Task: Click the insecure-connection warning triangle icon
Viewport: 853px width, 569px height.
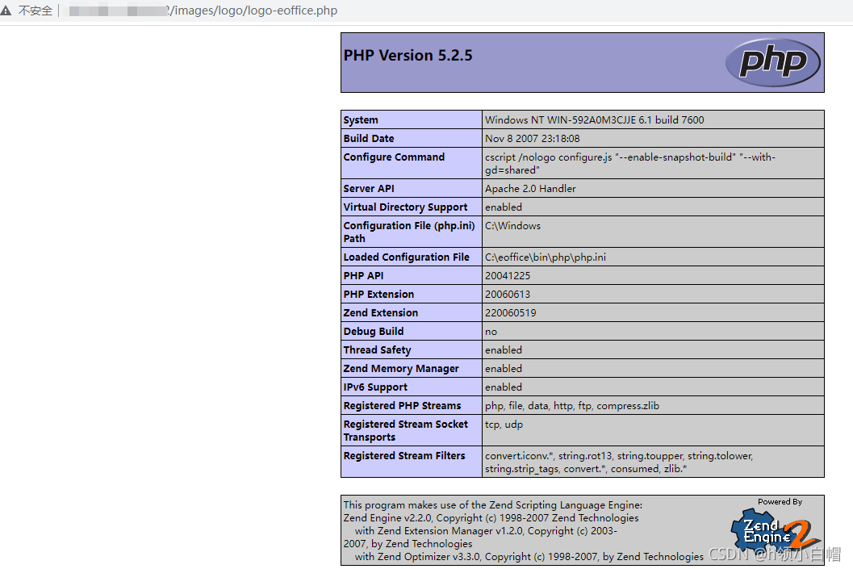Action: 6,10
